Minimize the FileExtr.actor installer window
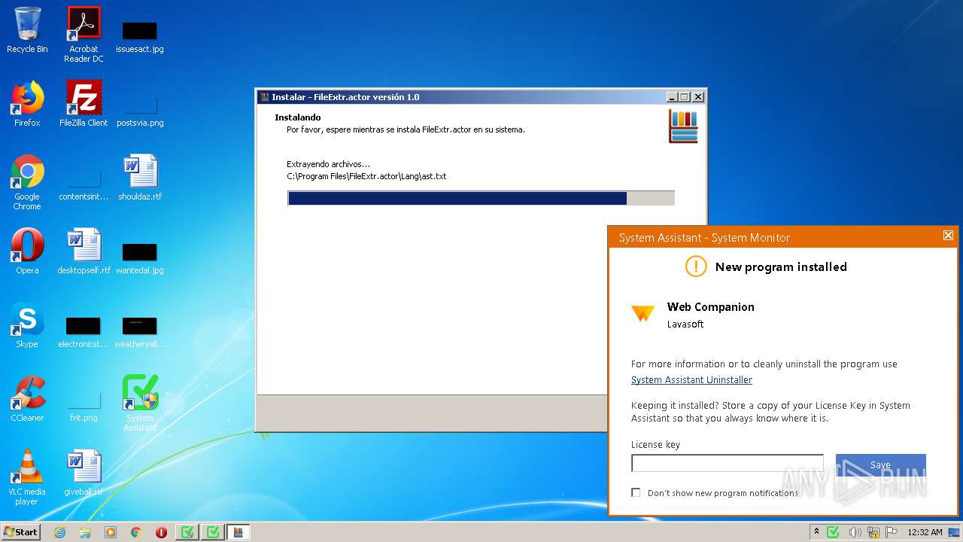 (671, 97)
